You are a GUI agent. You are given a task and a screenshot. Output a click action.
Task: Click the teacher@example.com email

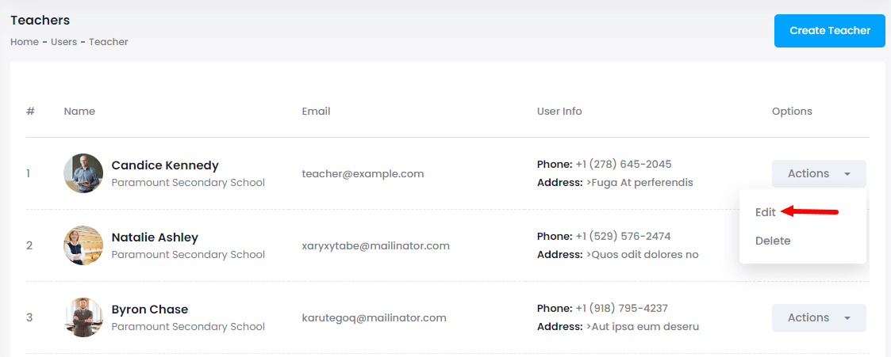pyautogui.click(x=363, y=173)
